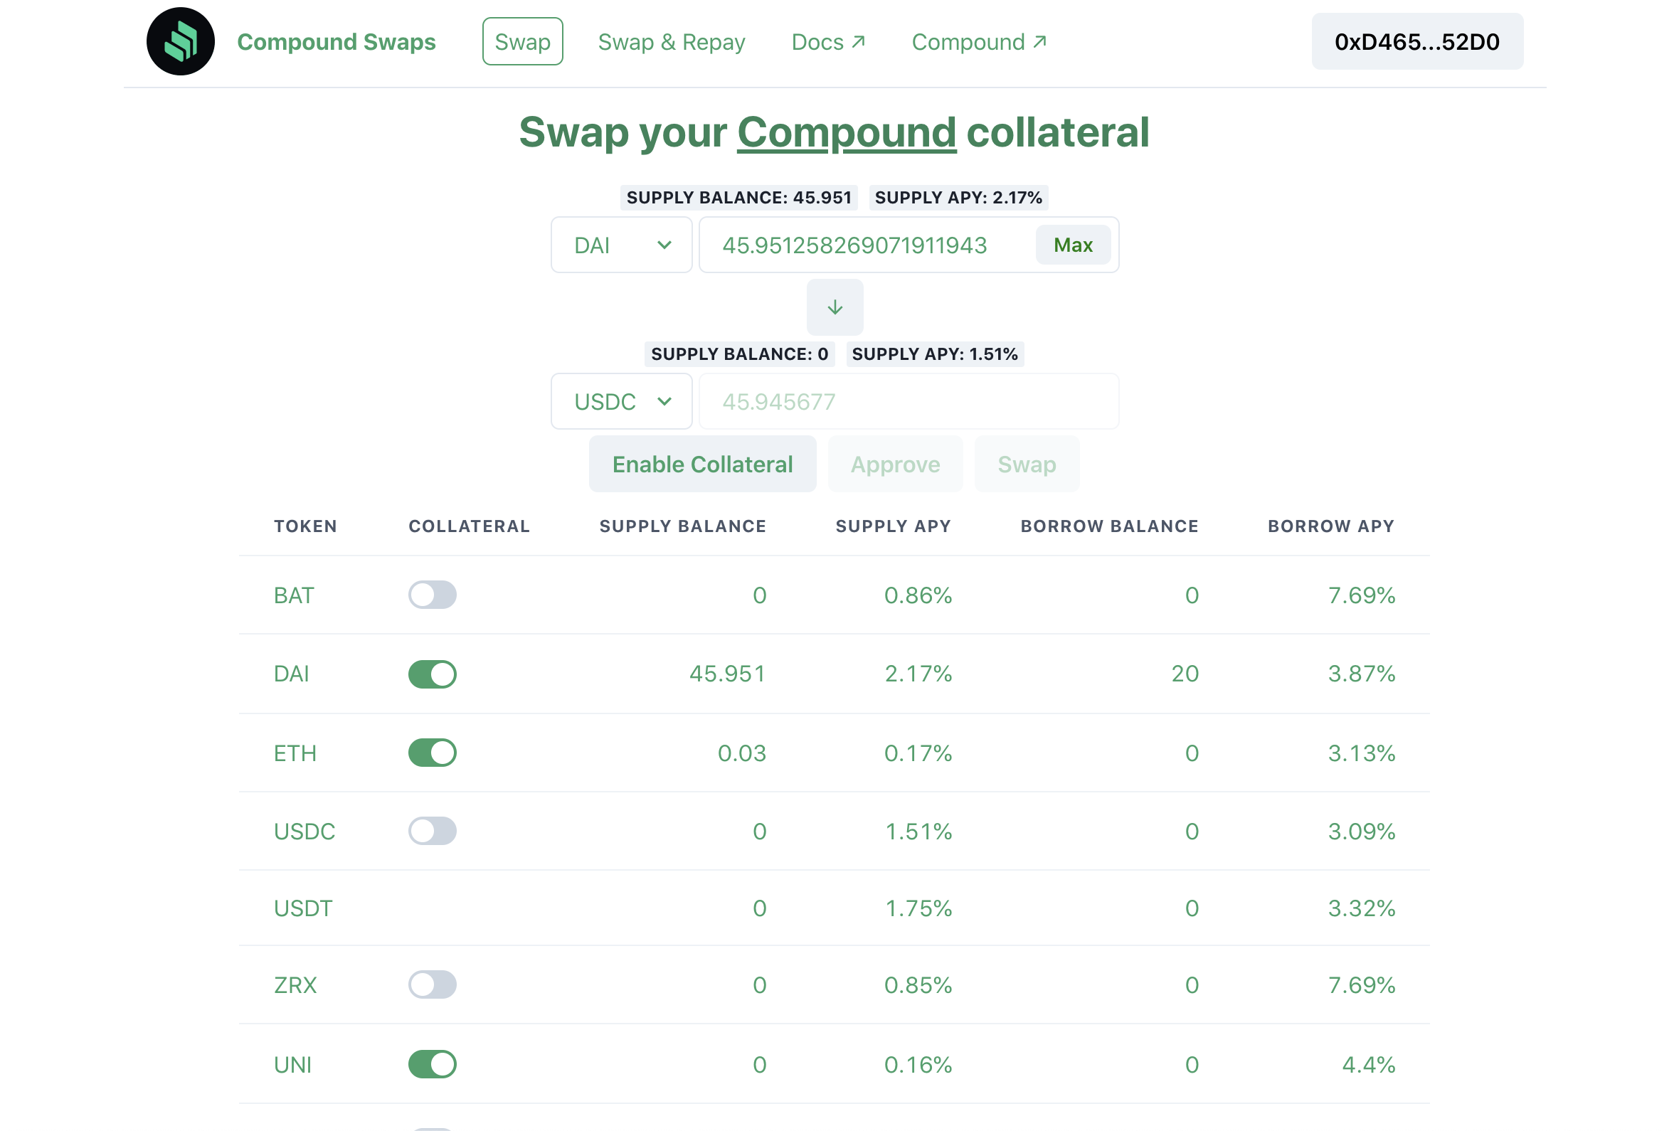Click the USDC token row label
This screenshot has height=1131, width=1679.
point(304,832)
